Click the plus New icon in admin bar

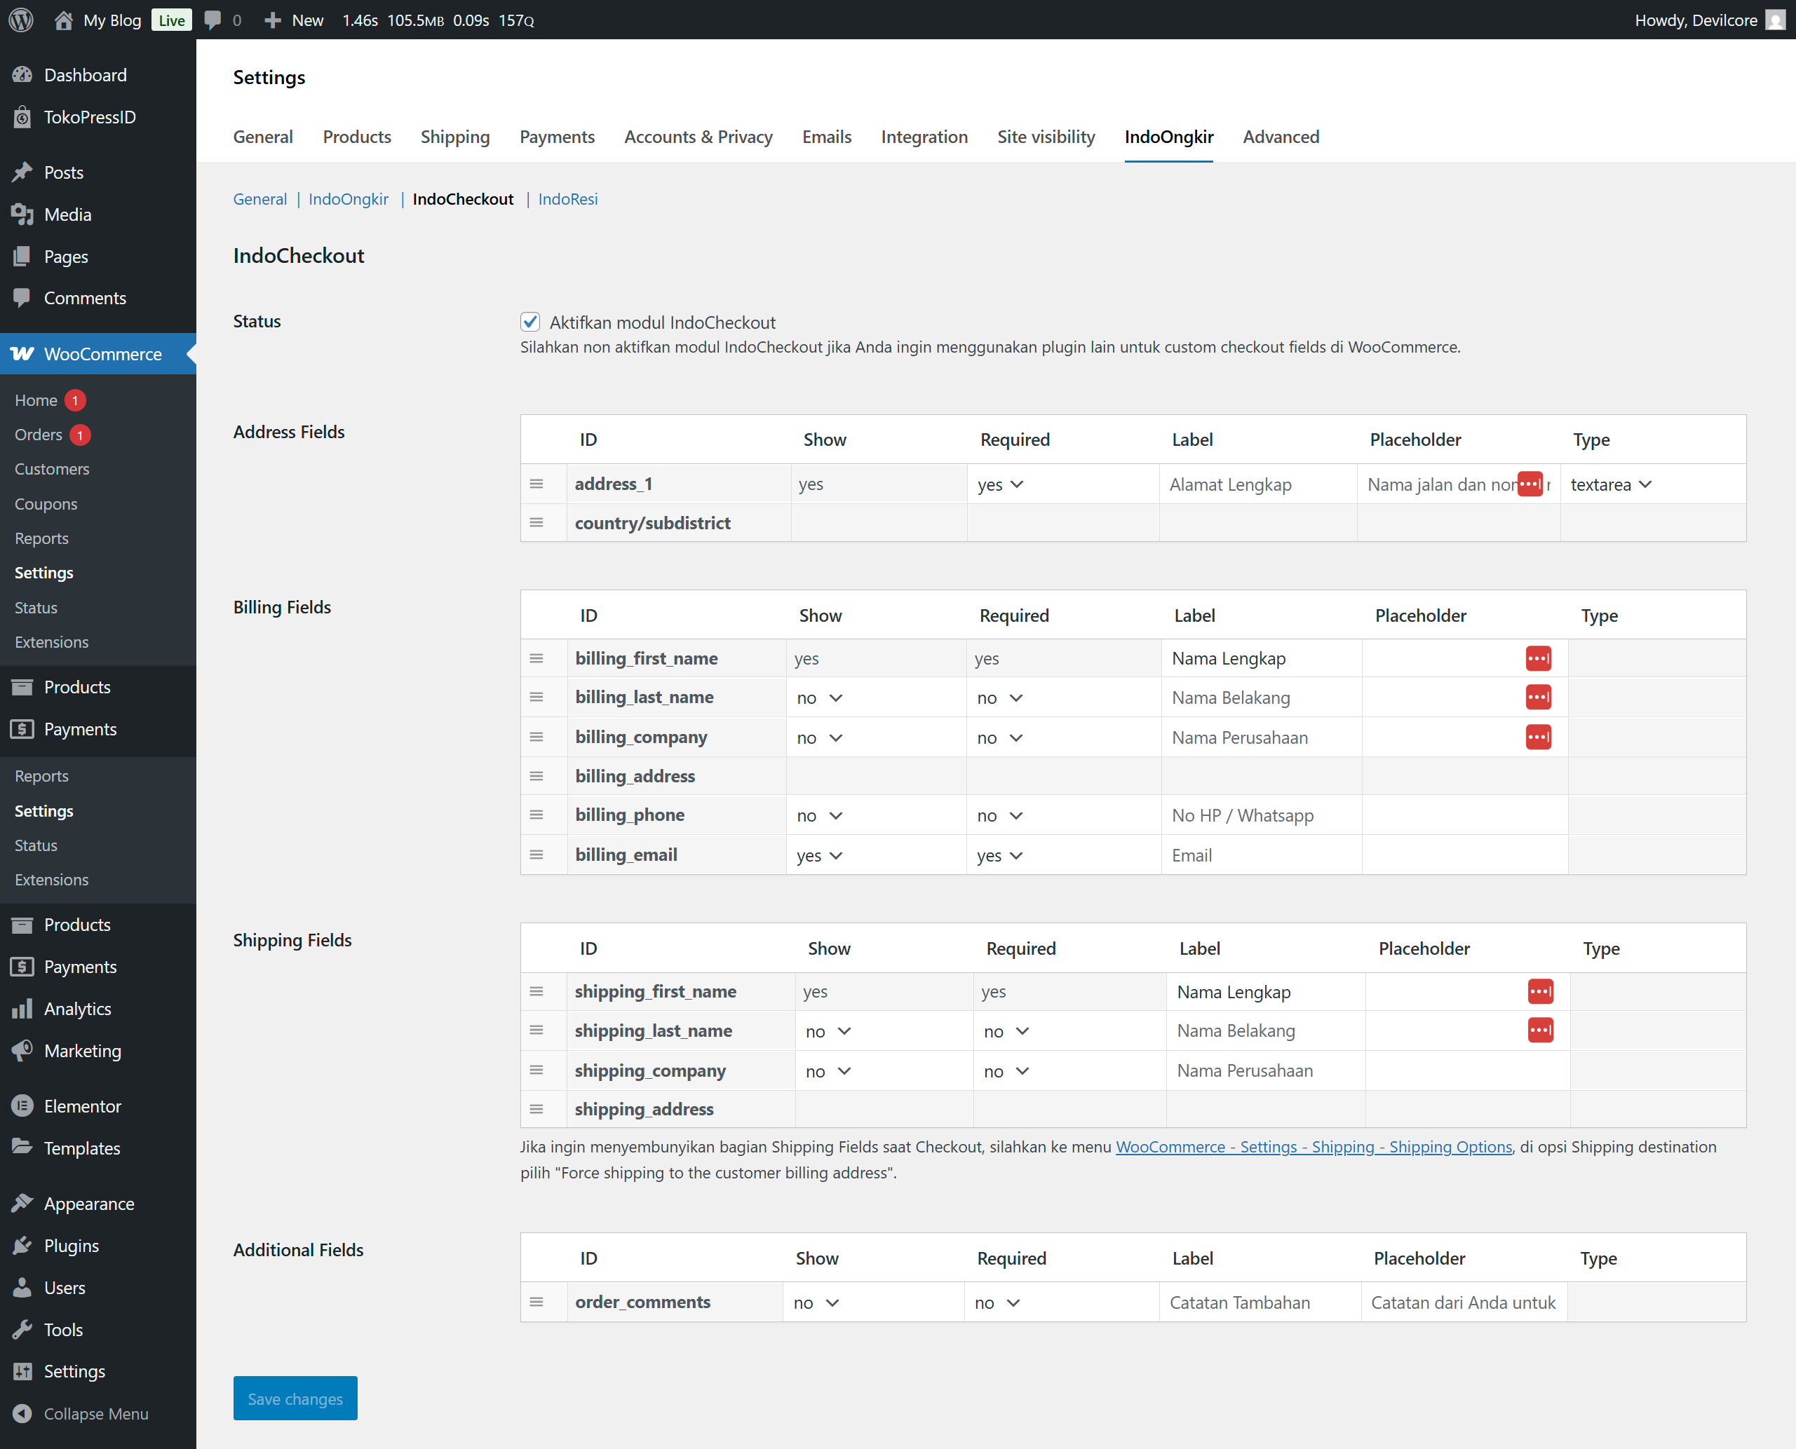[272, 20]
